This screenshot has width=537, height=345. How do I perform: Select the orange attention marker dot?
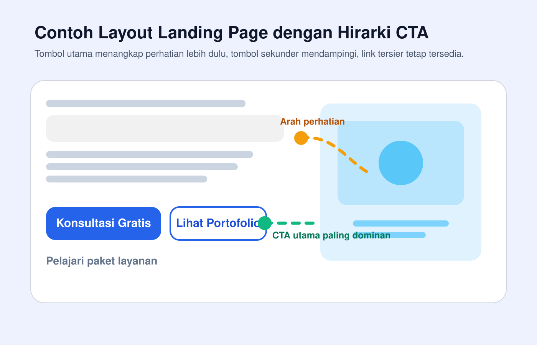pyautogui.click(x=301, y=138)
